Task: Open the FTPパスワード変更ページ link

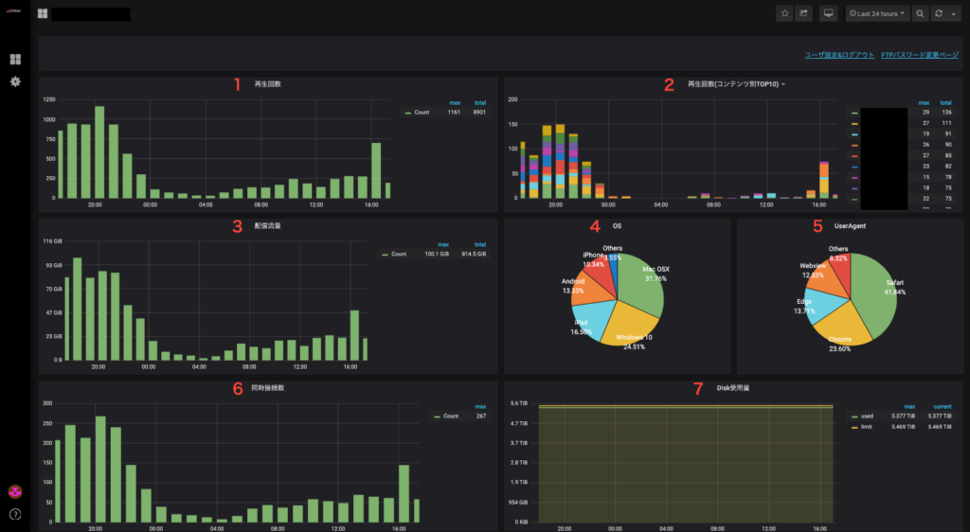Action: coord(919,56)
